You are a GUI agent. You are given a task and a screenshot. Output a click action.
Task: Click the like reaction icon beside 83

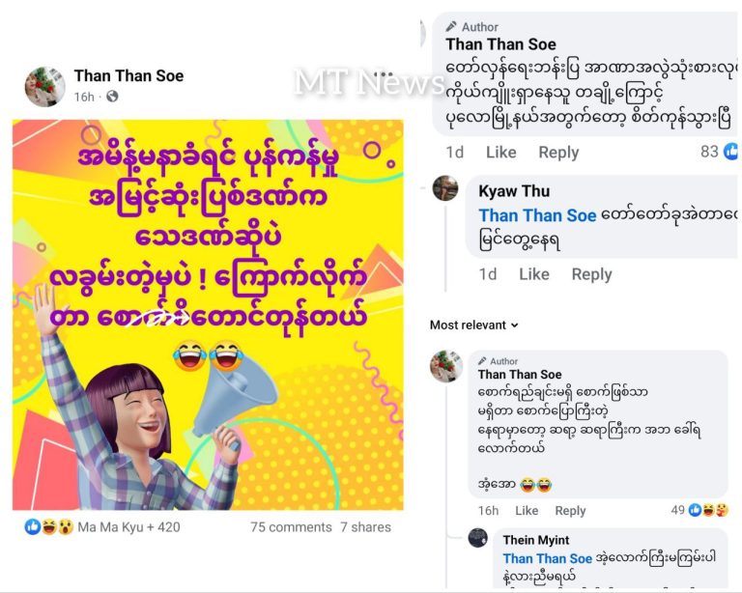(731, 152)
